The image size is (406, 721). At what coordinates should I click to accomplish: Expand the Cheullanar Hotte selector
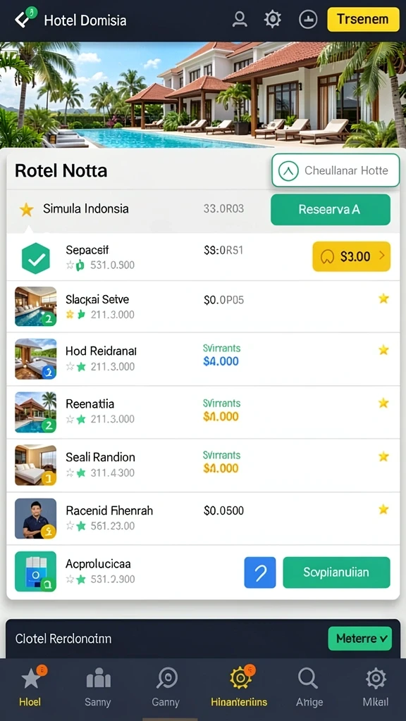click(x=335, y=170)
